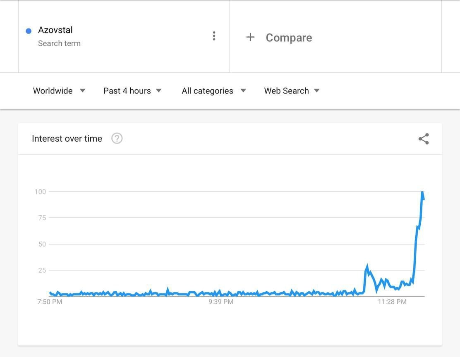Click the Compare text label
The height and width of the screenshot is (357, 460).
pos(289,38)
